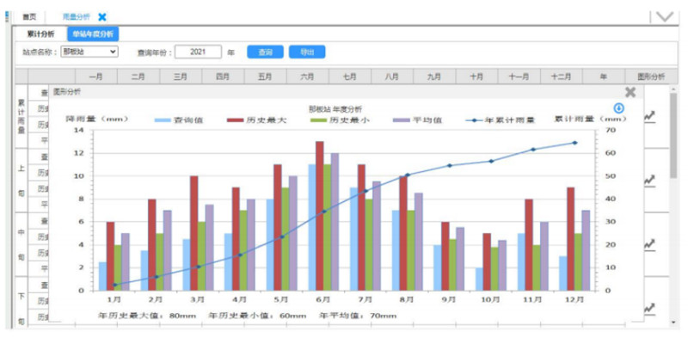Open the topmost row's line chart icon
Image resolution: width=688 pixels, height=344 pixels.
pyautogui.click(x=649, y=115)
